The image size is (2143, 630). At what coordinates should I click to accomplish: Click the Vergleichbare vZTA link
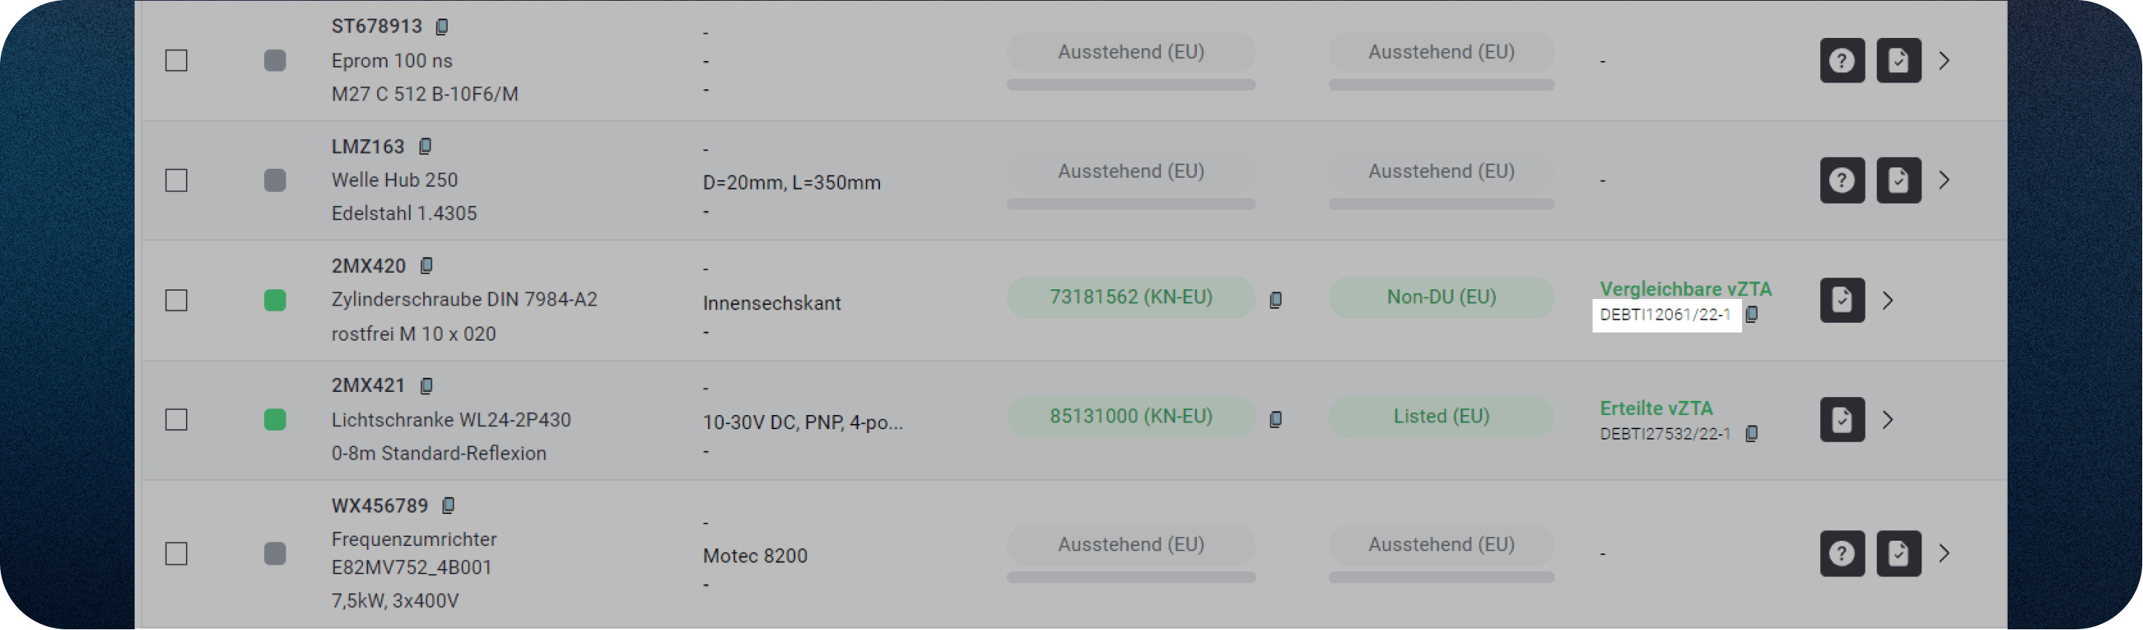[x=1685, y=289]
